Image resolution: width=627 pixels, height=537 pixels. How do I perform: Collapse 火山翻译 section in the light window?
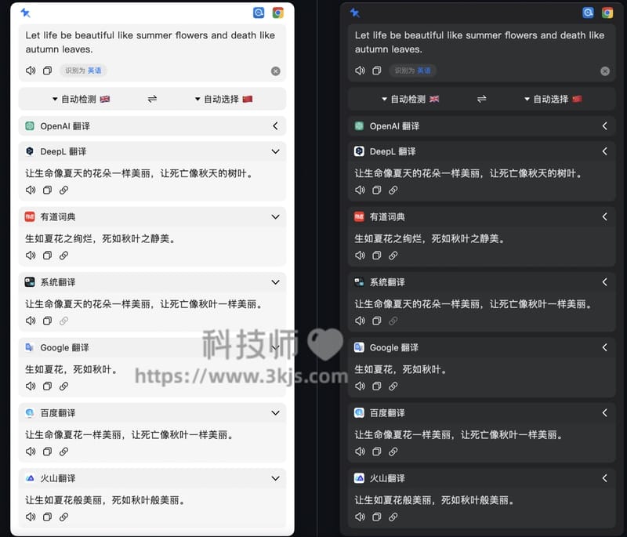(x=276, y=478)
